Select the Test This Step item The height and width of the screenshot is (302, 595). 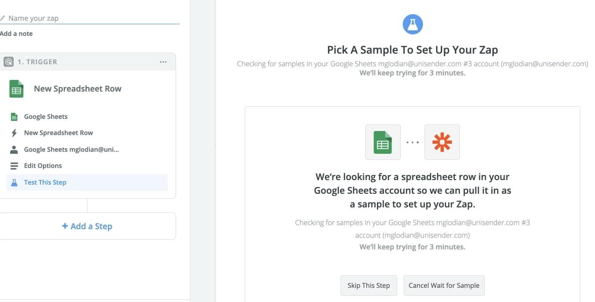point(87,183)
